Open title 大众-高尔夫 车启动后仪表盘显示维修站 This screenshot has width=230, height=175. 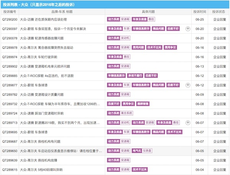pyautogui.click(x=61, y=151)
